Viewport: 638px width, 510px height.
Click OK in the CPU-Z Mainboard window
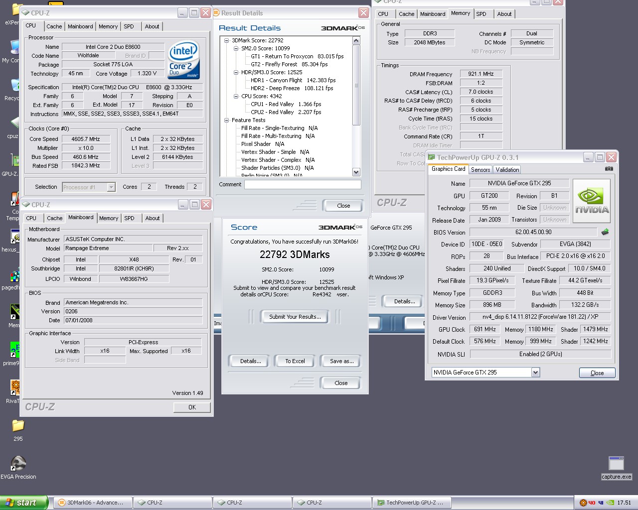(192, 407)
